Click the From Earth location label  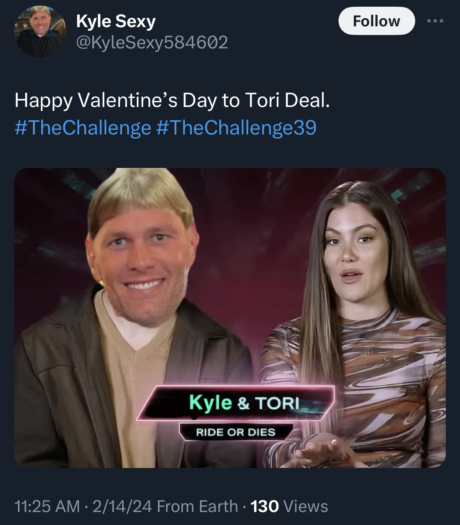197,506
